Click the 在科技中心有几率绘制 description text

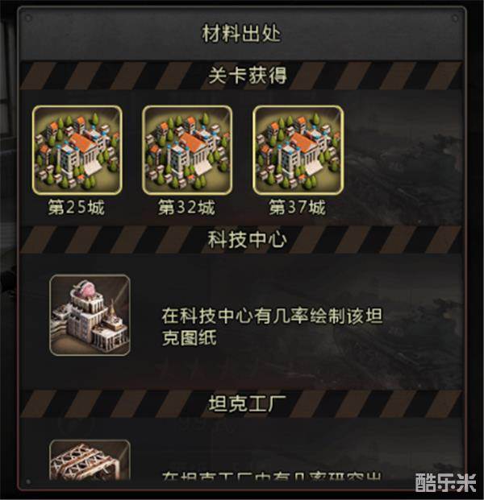(x=272, y=327)
